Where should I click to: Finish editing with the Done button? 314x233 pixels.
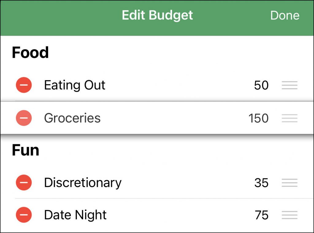285,15
